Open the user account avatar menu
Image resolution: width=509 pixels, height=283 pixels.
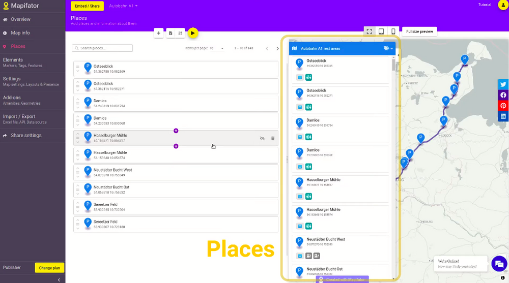click(x=502, y=5)
